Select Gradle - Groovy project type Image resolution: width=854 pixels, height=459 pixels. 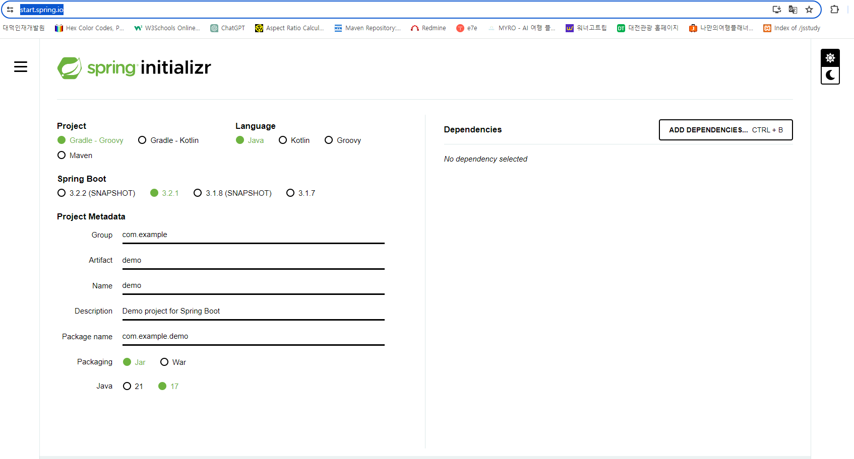pos(91,140)
